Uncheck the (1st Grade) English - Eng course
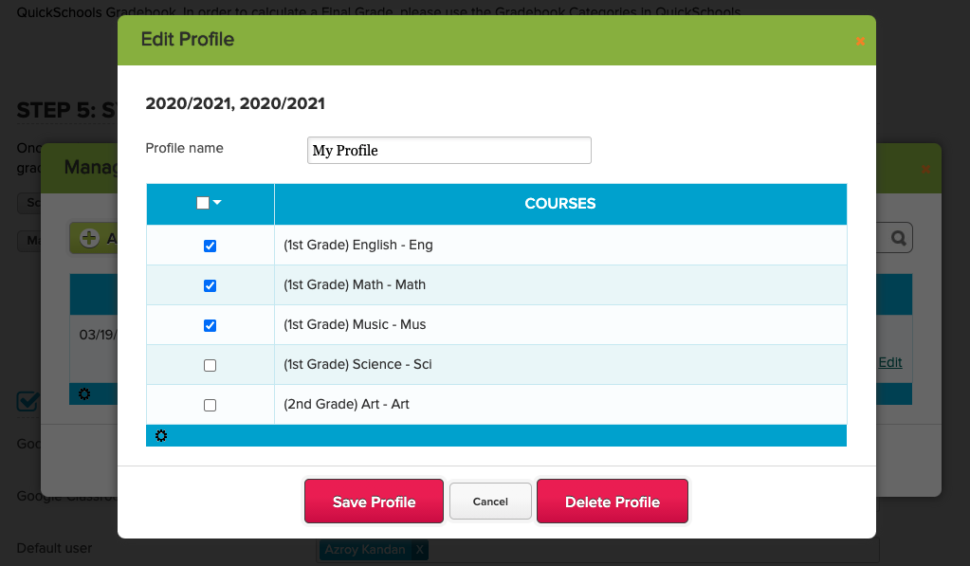The image size is (970, 566). point(210,246)
